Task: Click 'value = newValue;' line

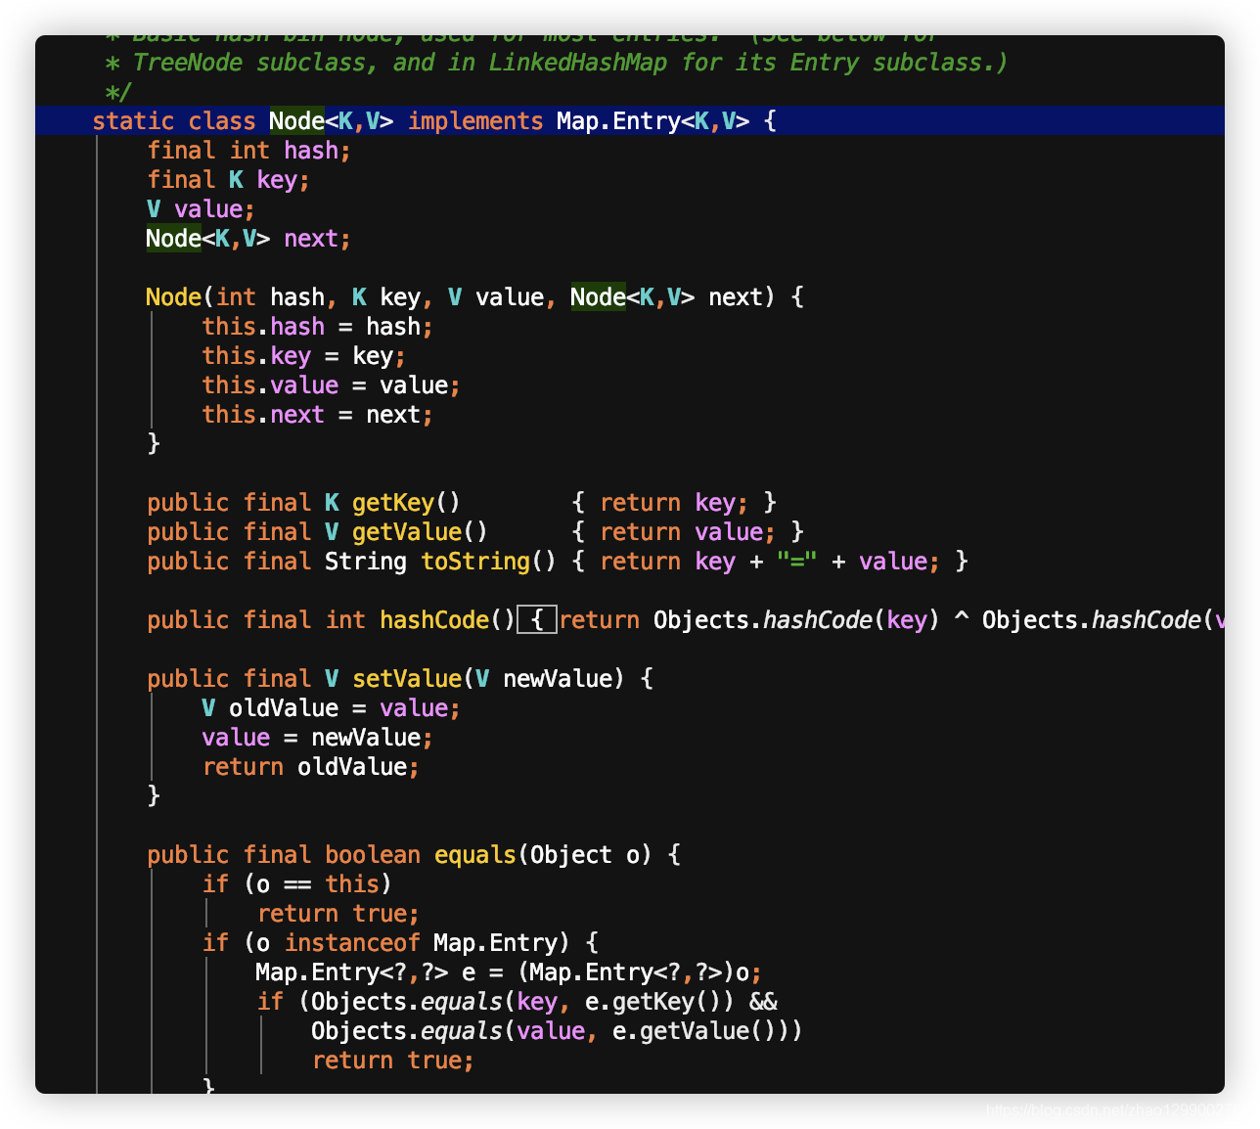Action: click(x=317, y=737)
